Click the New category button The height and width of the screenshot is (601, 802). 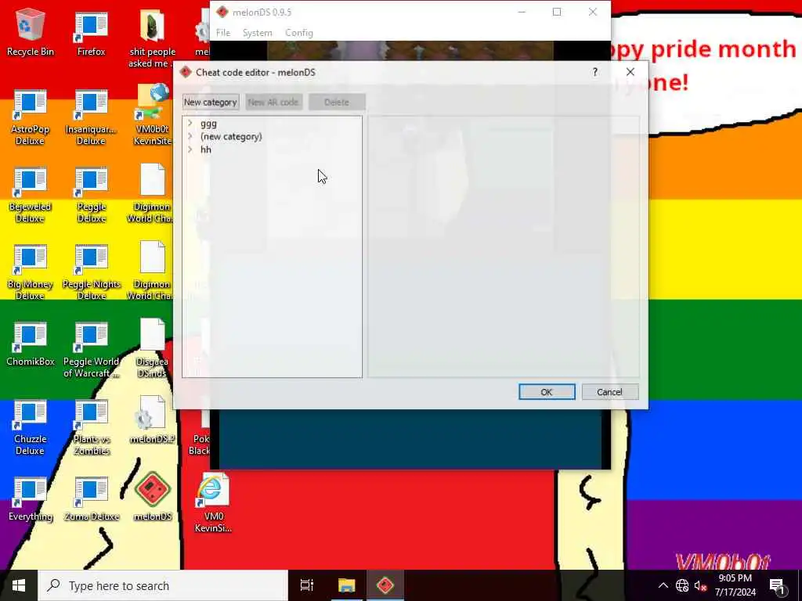(x=211, y=103)
